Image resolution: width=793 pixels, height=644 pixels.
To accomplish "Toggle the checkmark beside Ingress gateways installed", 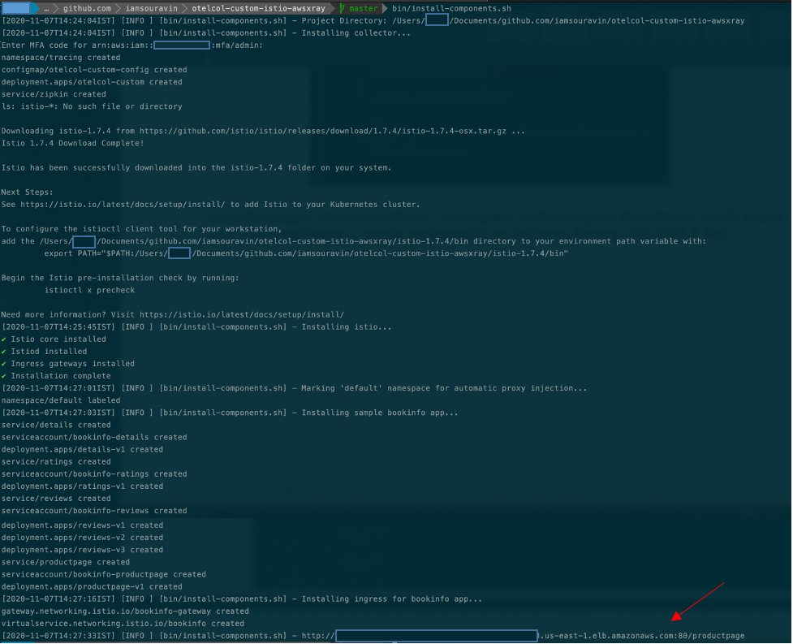I will [4, 363].
